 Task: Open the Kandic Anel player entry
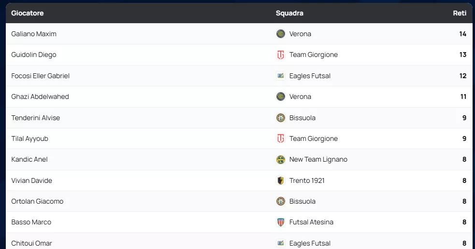coord(29,160)
